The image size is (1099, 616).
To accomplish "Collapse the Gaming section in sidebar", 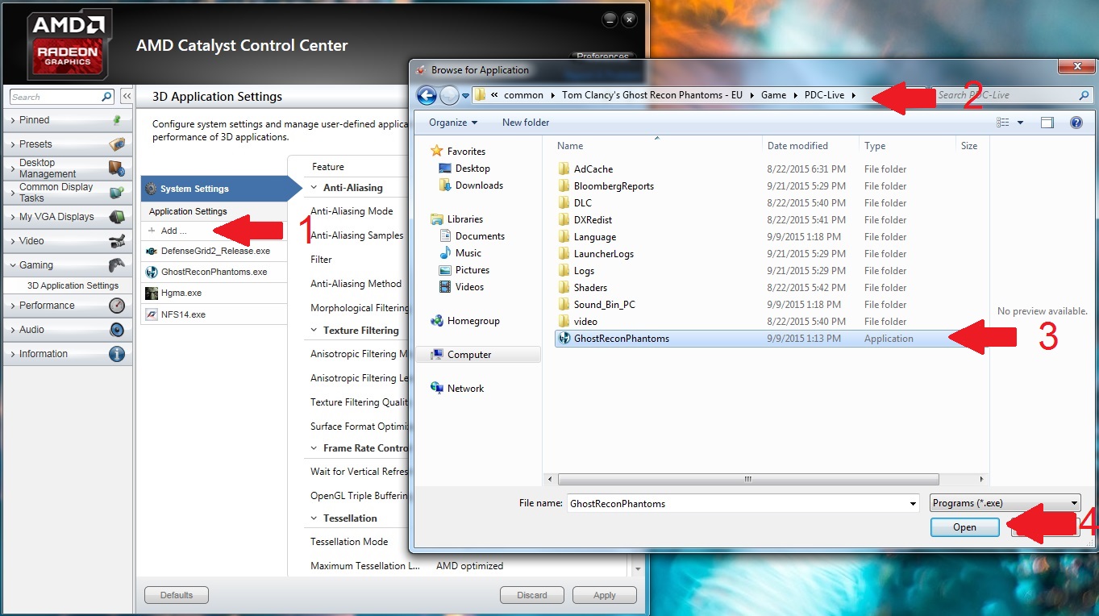I will pyautogui.click(x=13, y=265).
